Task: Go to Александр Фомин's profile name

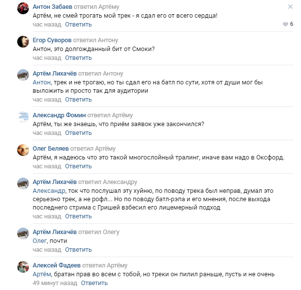Action: 59,115
